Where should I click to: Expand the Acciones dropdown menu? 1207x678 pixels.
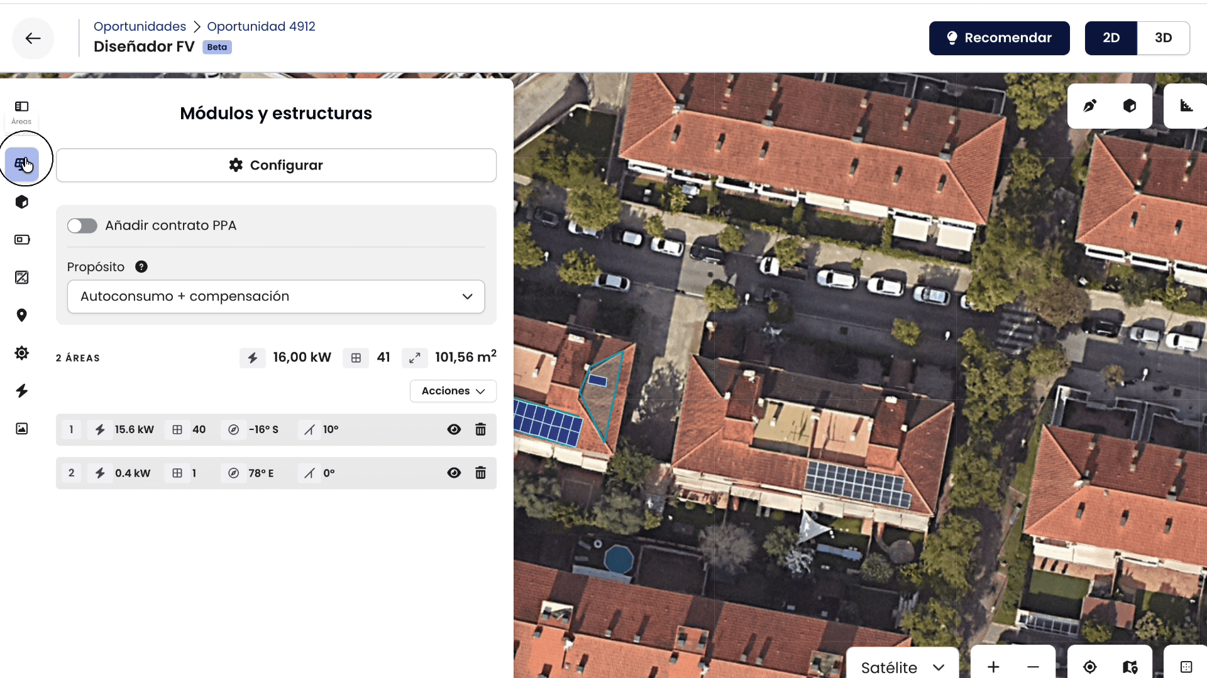(x=453, y=390)
